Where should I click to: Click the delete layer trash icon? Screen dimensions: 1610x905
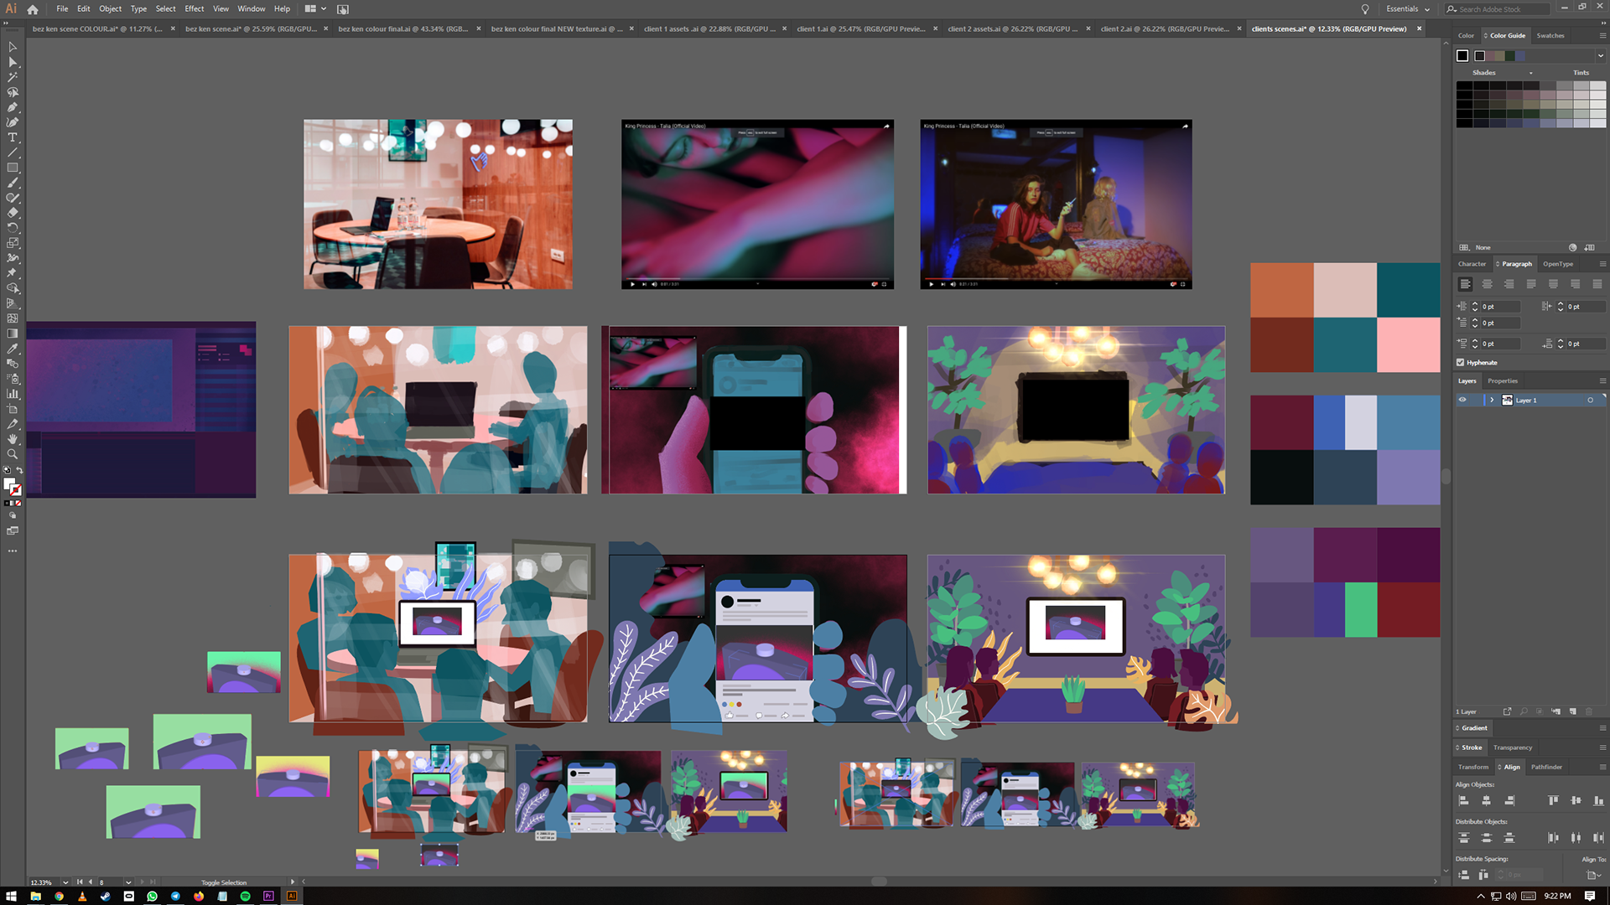pyautogui.click(x=1588, y=711)
